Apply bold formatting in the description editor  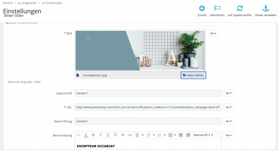[x=93, y=135]
